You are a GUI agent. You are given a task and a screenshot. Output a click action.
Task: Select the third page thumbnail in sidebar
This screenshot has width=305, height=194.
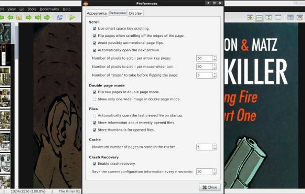(x=5, y=76)
